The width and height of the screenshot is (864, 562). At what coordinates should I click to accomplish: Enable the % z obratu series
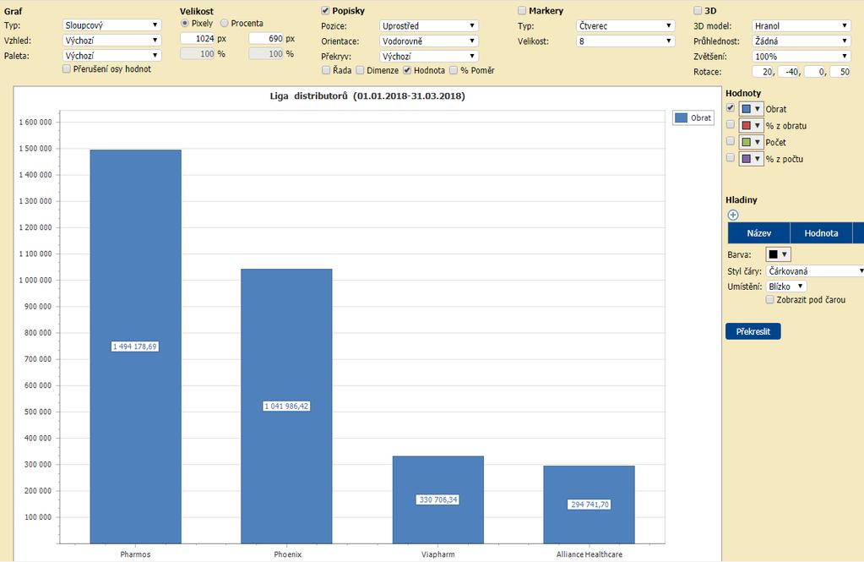point(731,124)
